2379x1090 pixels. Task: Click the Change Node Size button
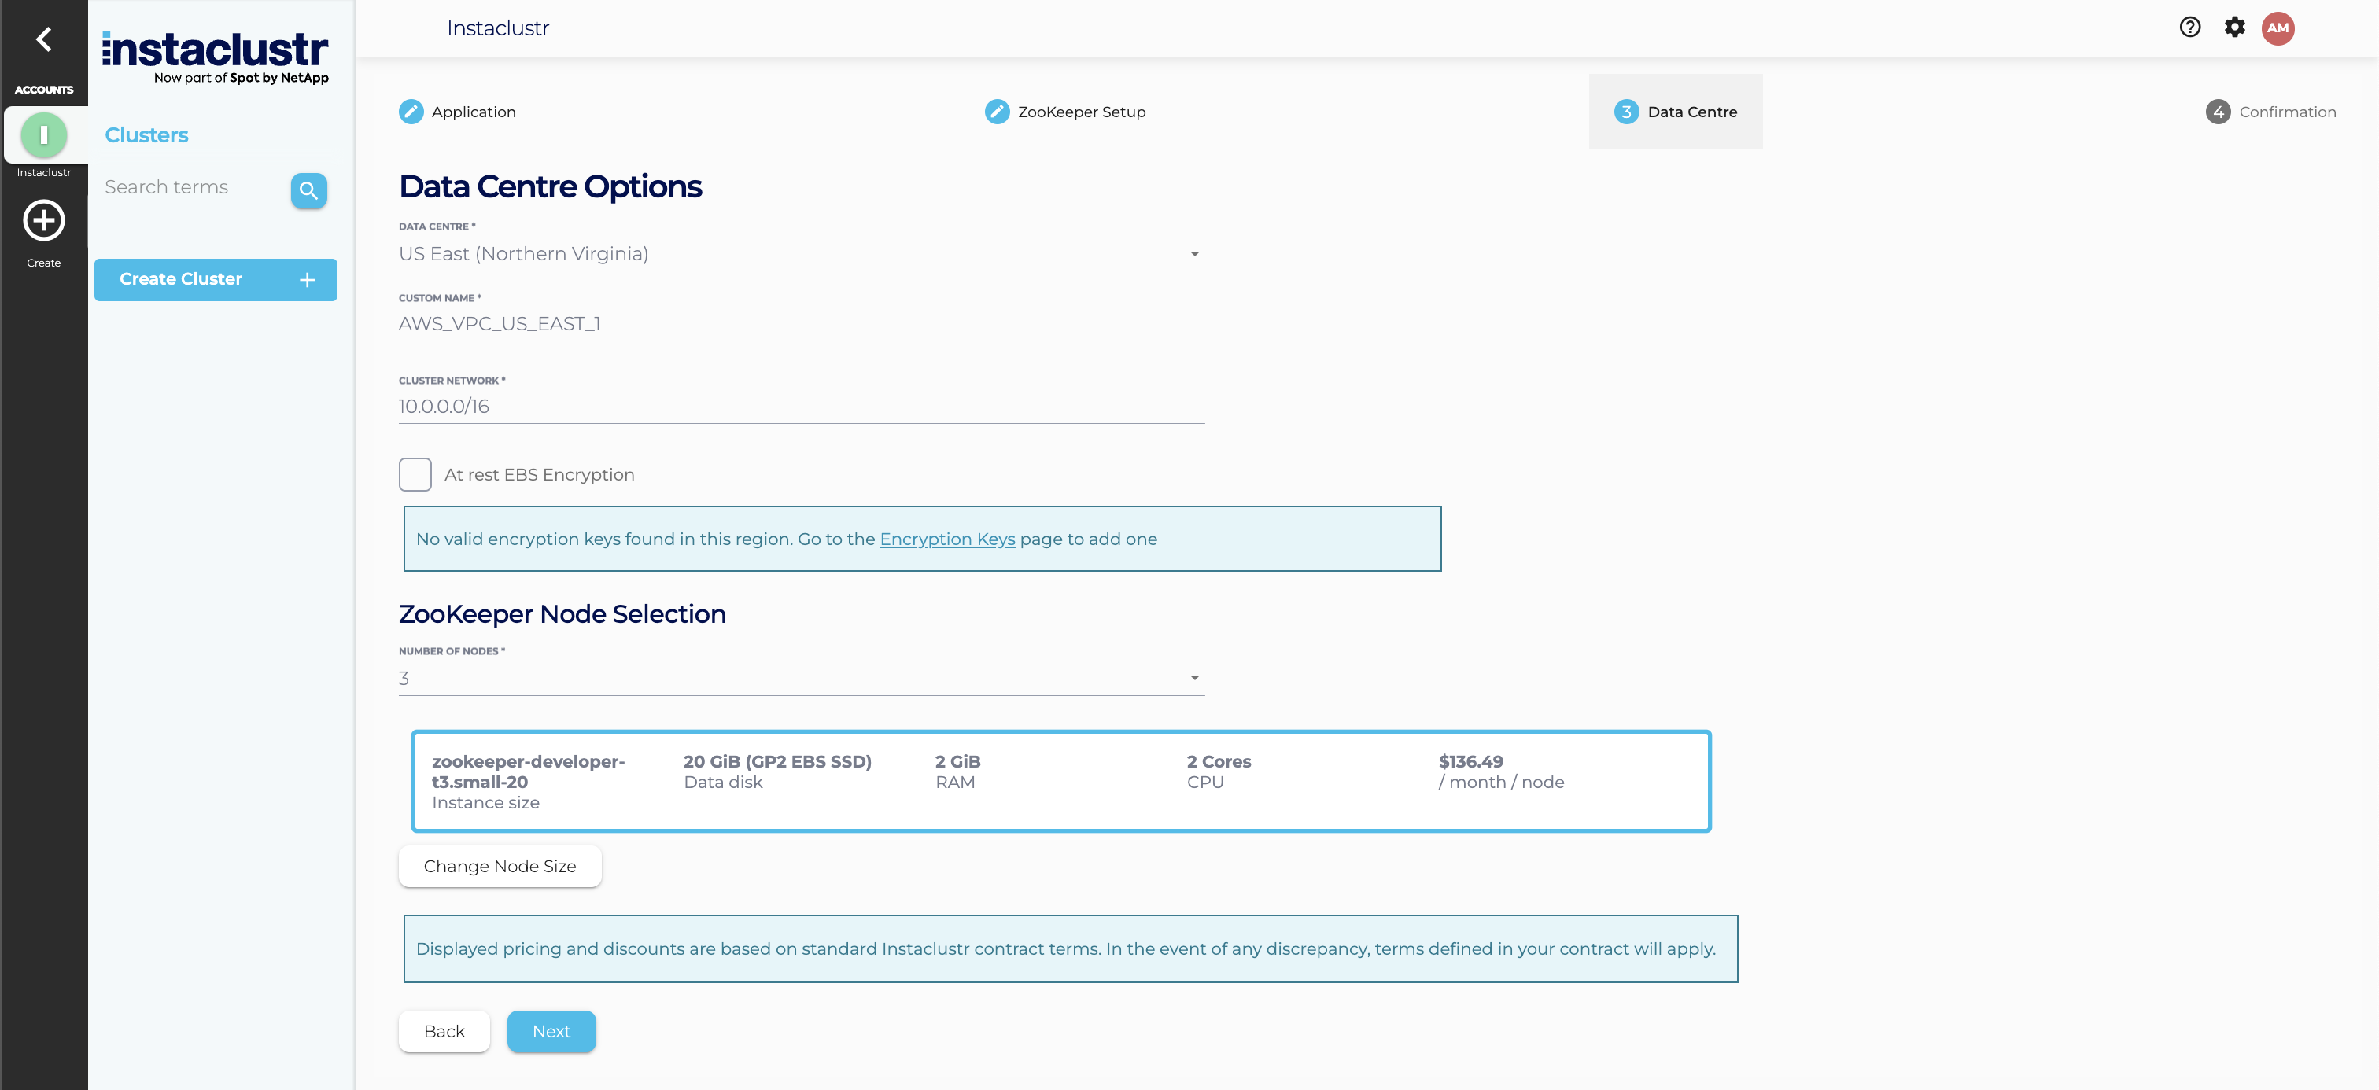point(500,866)
